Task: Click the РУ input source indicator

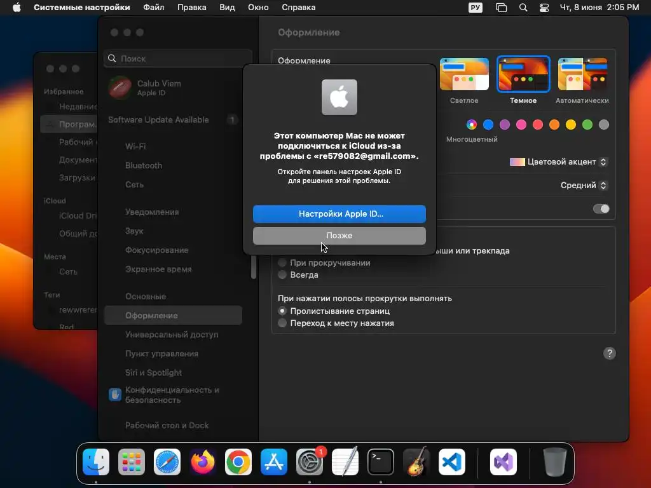Action: pos(476,8)
